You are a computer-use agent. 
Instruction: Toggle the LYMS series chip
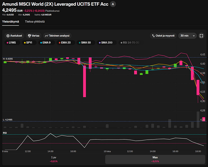point(12,43)
